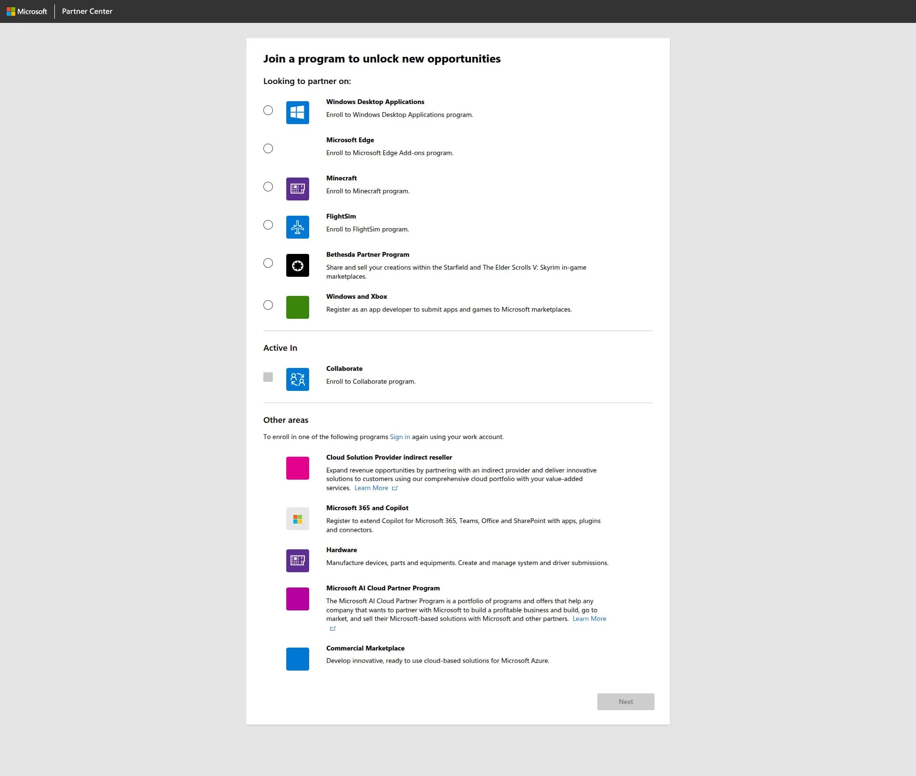Choose the Minecraft program radio button
916x776 pixels.
[268, 187]
